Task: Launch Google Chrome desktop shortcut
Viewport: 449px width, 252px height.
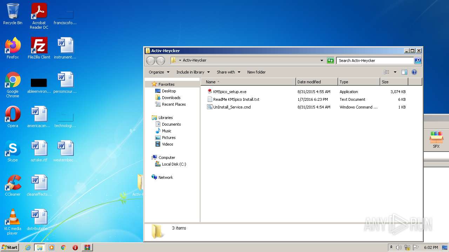Action: pyautogui.click(x=13, y=85)
